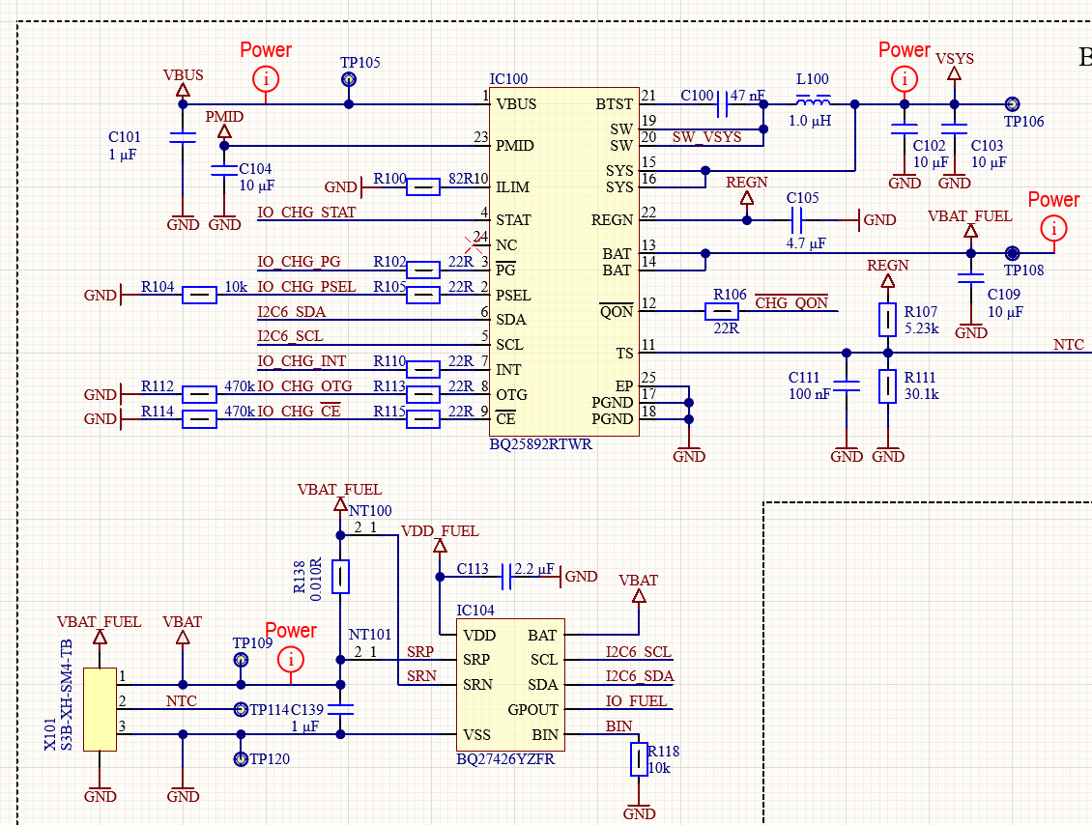
Task: Select capacitor C101 symbol
Action: click(183, 137)
